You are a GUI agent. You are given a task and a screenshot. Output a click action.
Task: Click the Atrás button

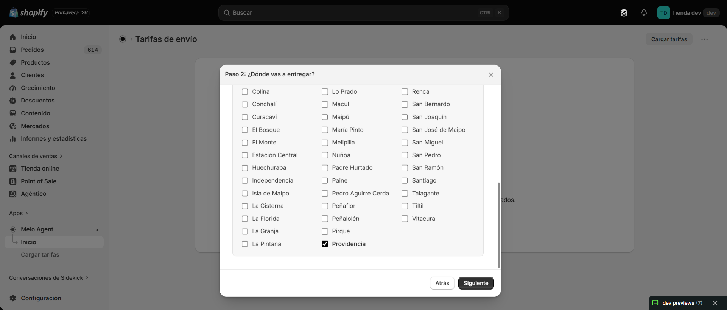click(x=442, y=283)
